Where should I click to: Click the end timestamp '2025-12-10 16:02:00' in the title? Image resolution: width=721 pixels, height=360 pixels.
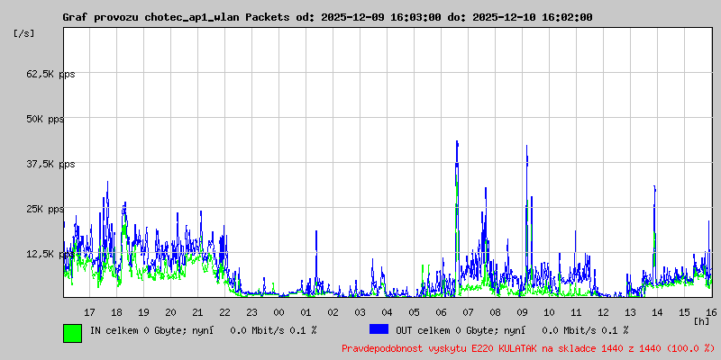533,17
